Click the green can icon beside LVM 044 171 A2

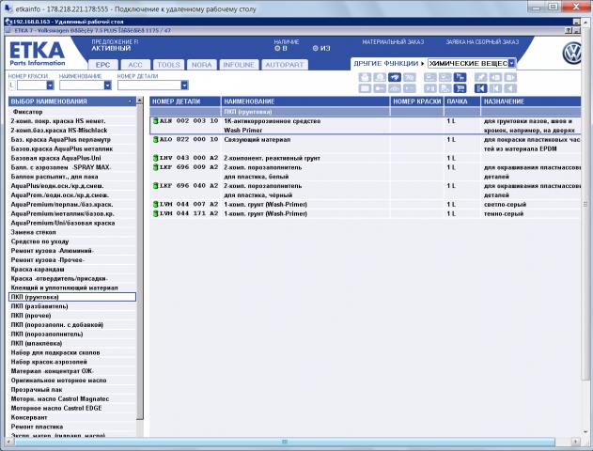click(x=155, y=213)
